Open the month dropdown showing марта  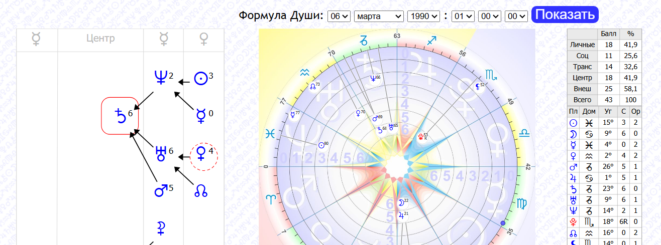[379, 16]
